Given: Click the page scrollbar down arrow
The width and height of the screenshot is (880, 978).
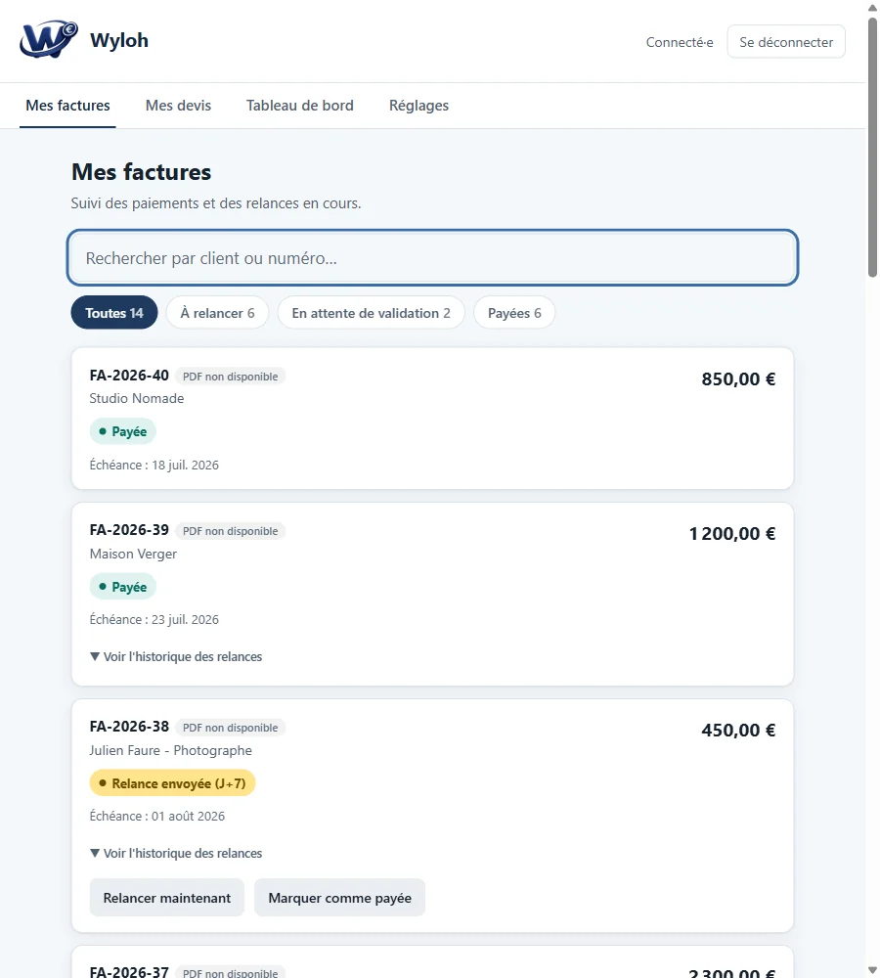Looking at the screenshot, I should coord(872,970).
